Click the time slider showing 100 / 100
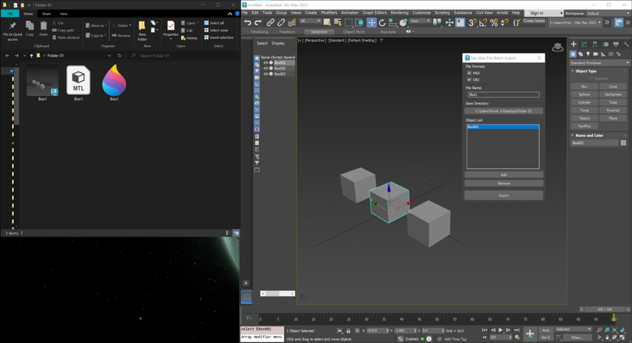Viewport: 632px width, 343px height. [x=604, y=309]
